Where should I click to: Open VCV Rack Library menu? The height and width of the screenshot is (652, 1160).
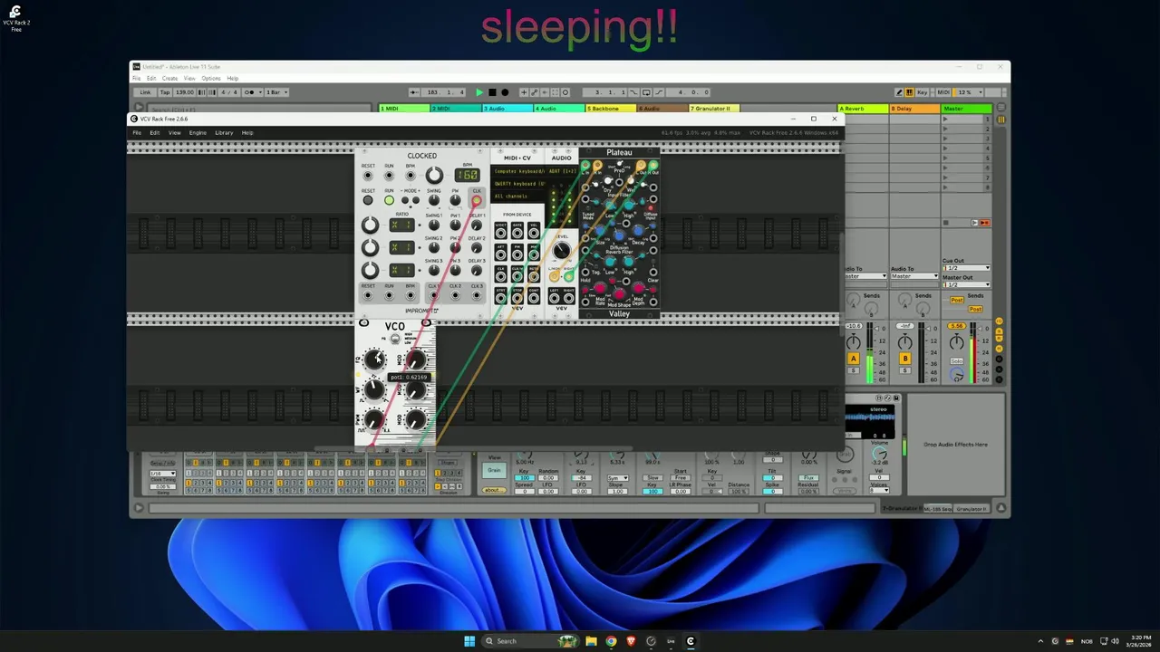224,132
